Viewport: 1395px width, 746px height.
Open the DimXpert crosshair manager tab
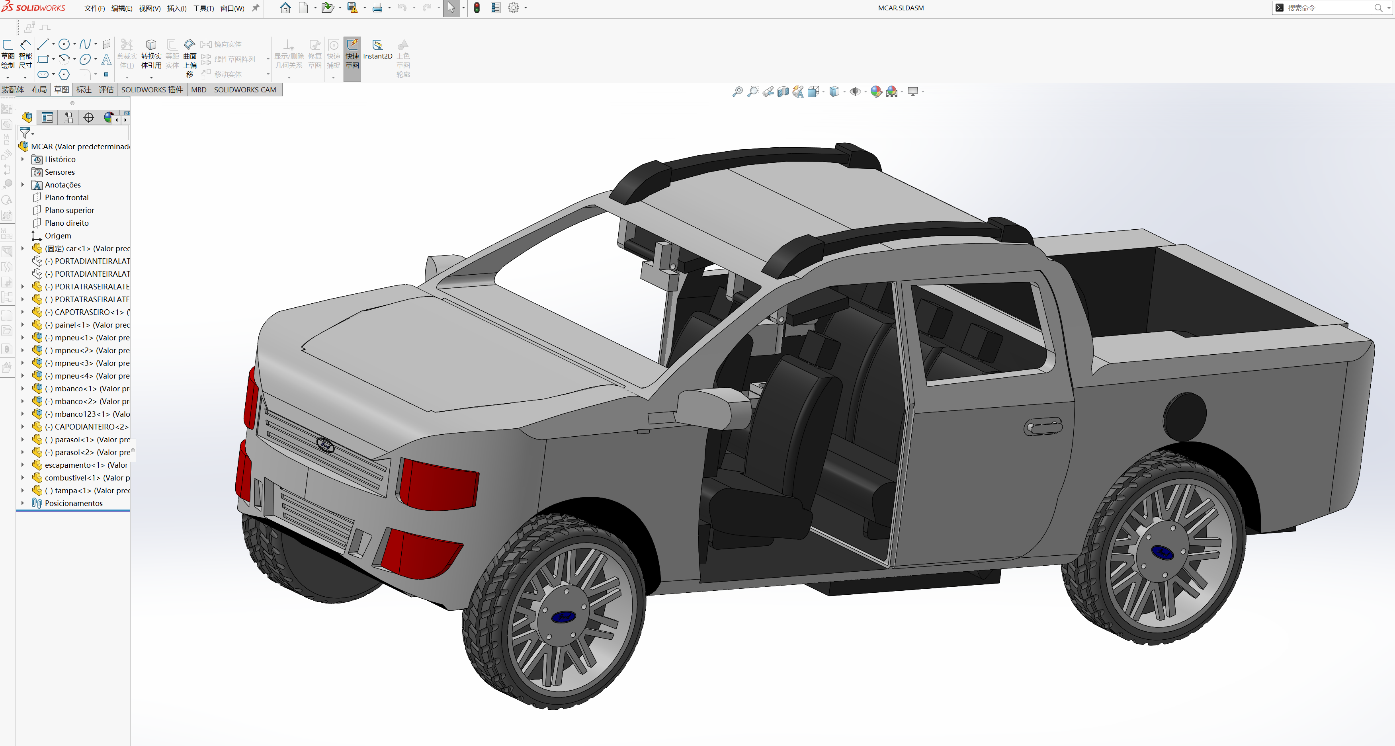click(89, 117)
